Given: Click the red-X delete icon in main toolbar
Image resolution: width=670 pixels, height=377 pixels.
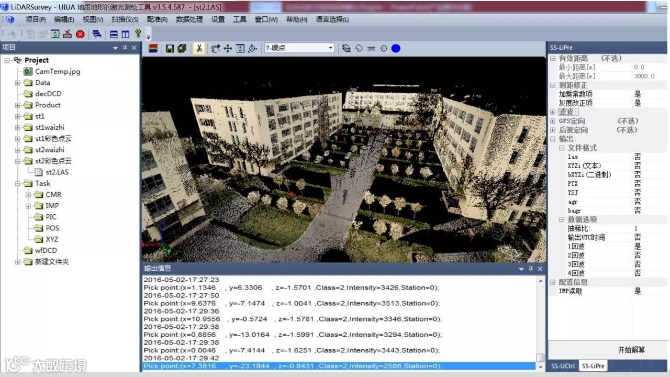Looking at the screenshot, I should tap(68, 34).
